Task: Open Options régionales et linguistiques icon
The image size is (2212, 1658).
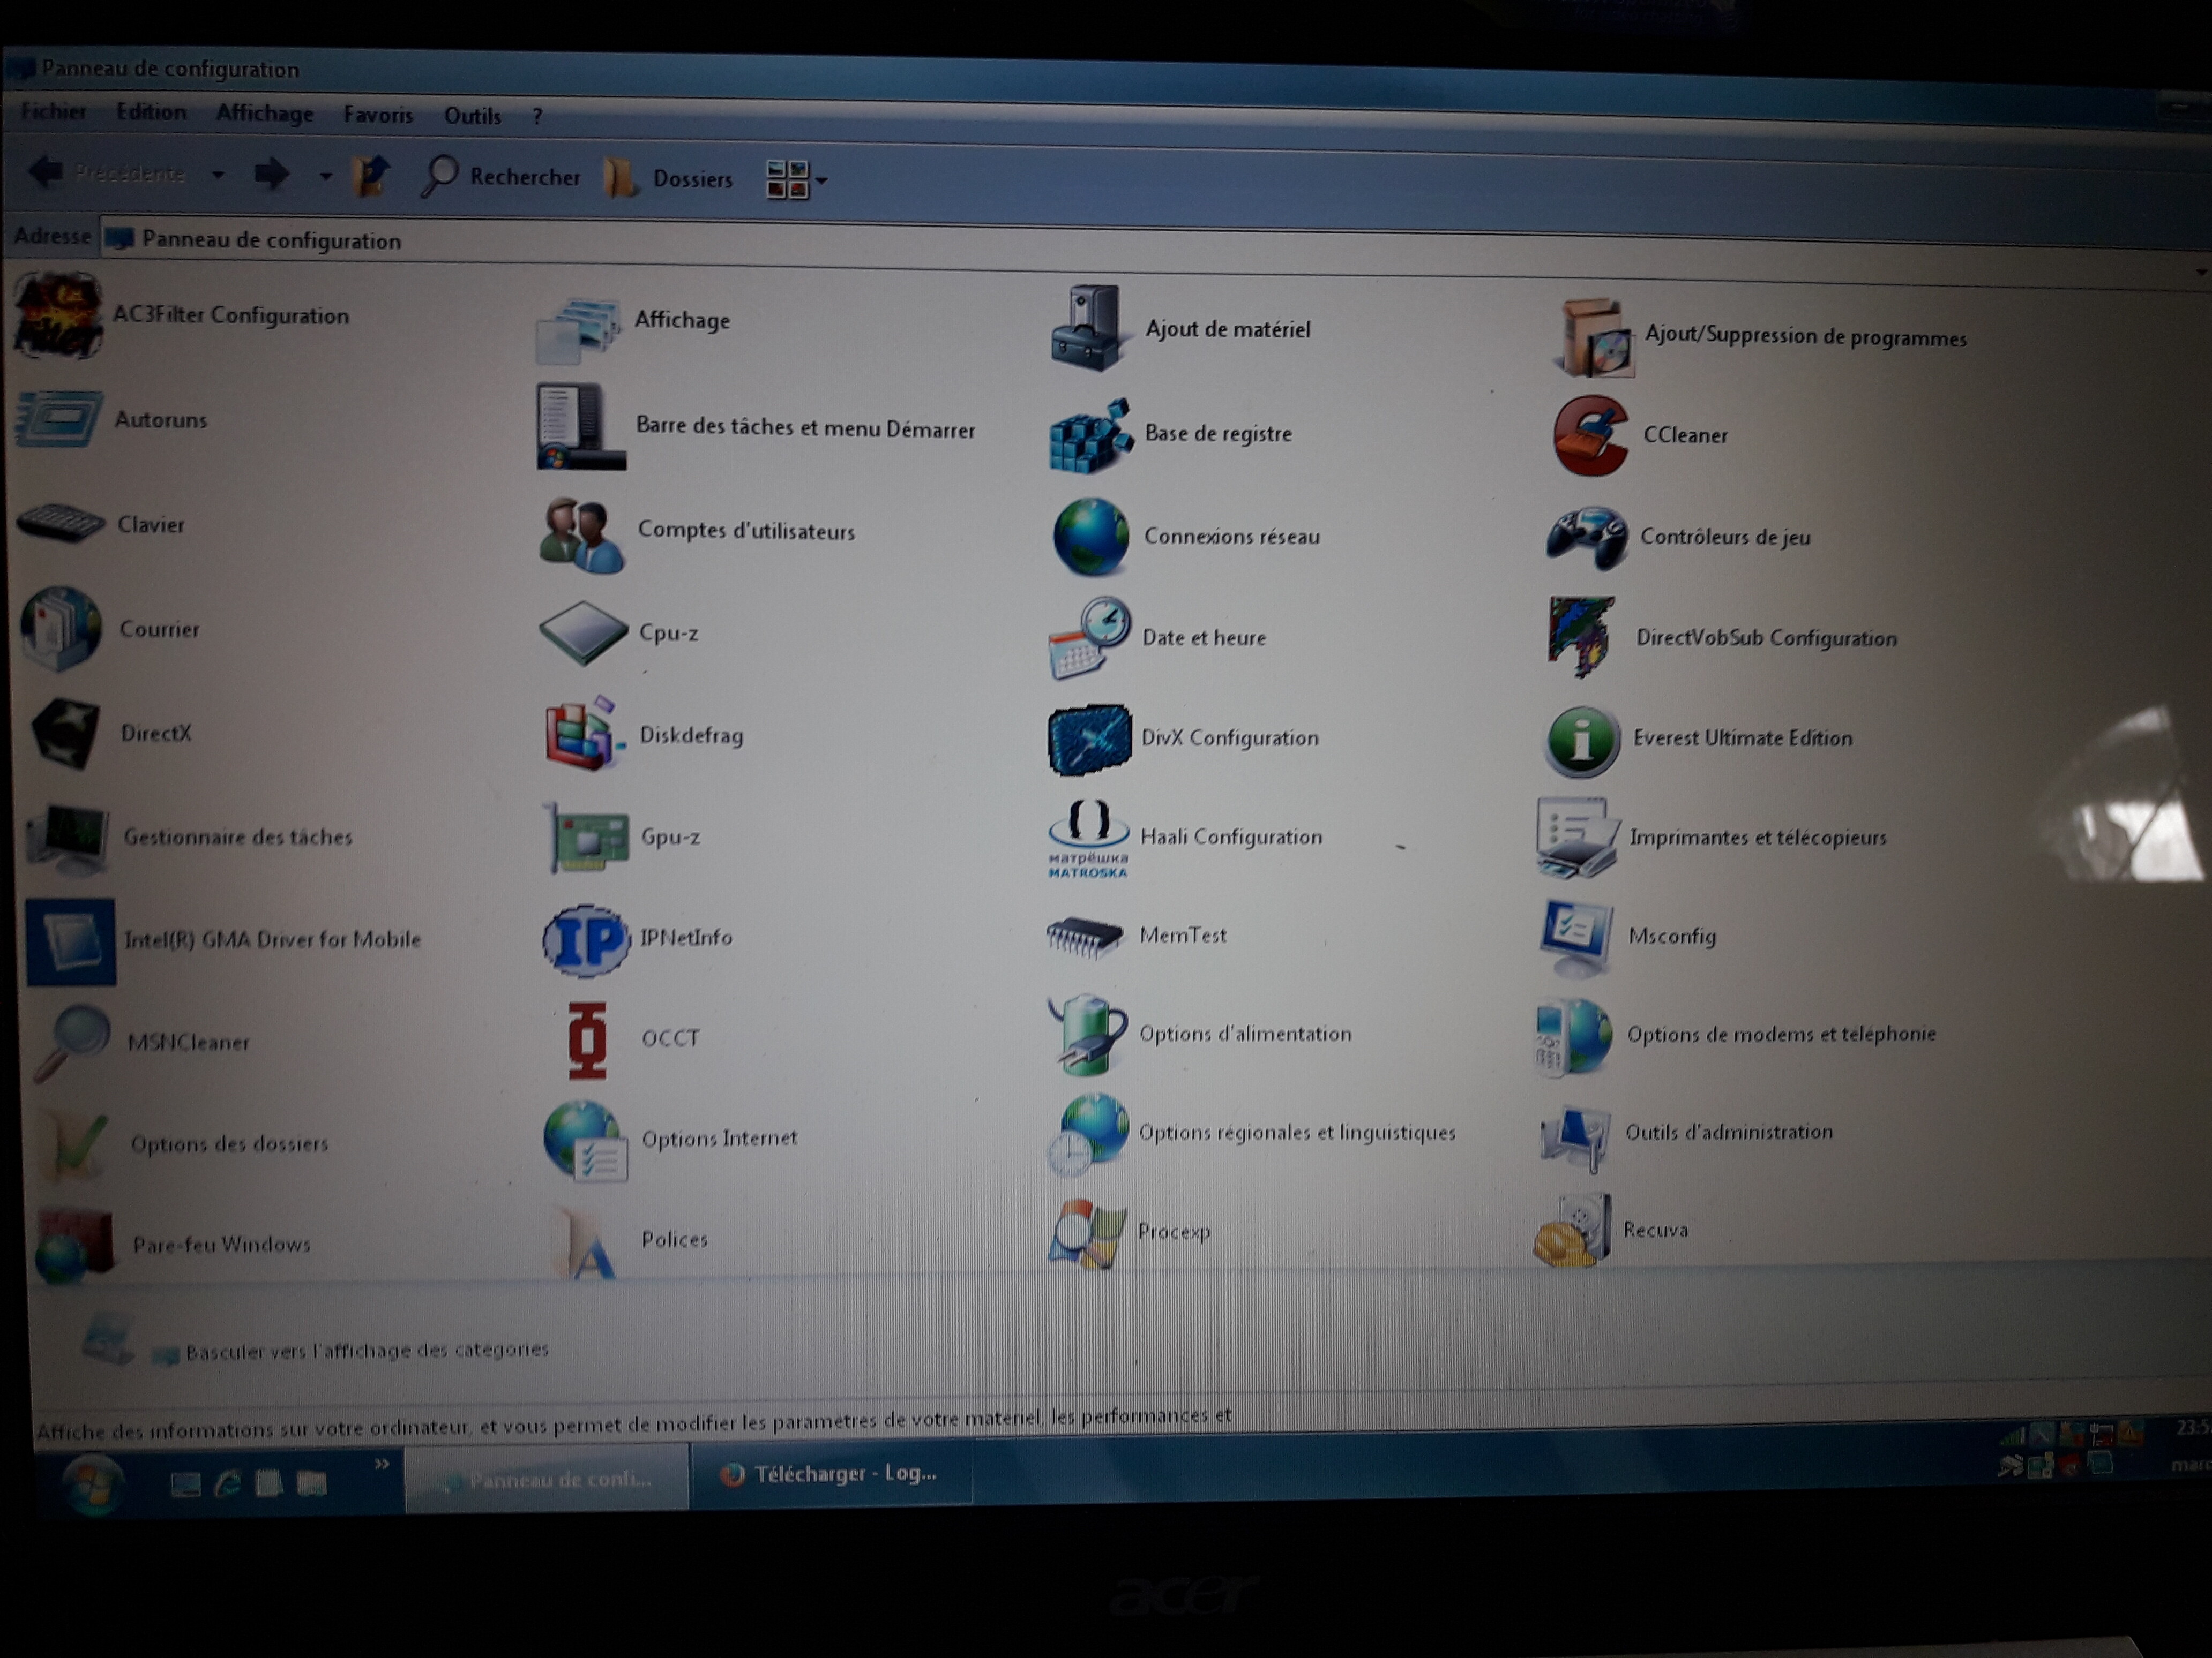Action: 1087,1134
